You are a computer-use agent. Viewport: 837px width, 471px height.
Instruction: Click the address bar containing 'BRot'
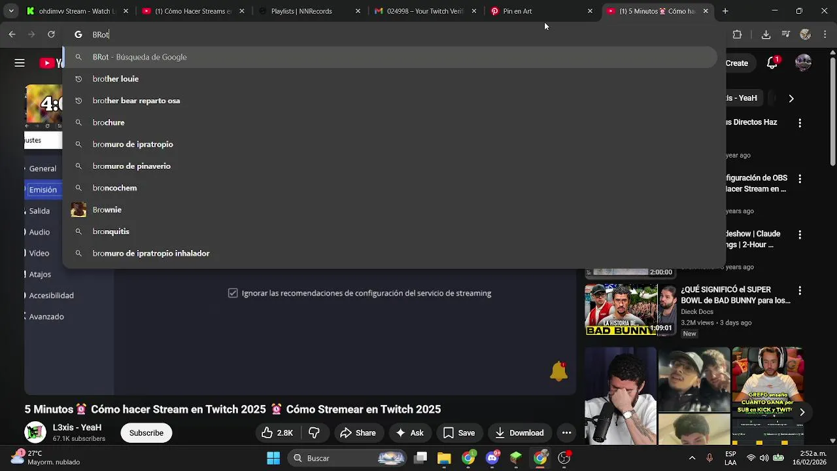coord(392,35)
